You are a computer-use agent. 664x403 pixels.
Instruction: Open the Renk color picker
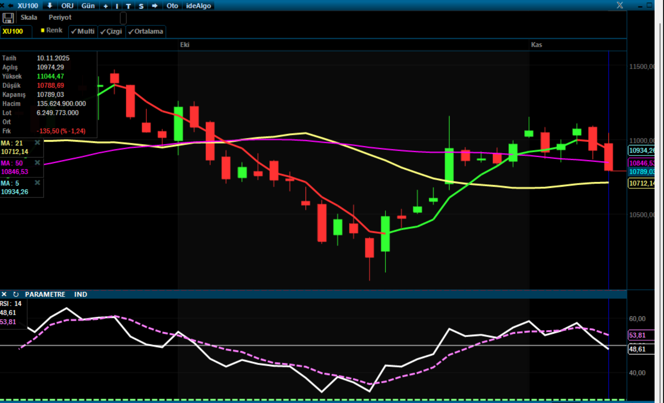51,30
